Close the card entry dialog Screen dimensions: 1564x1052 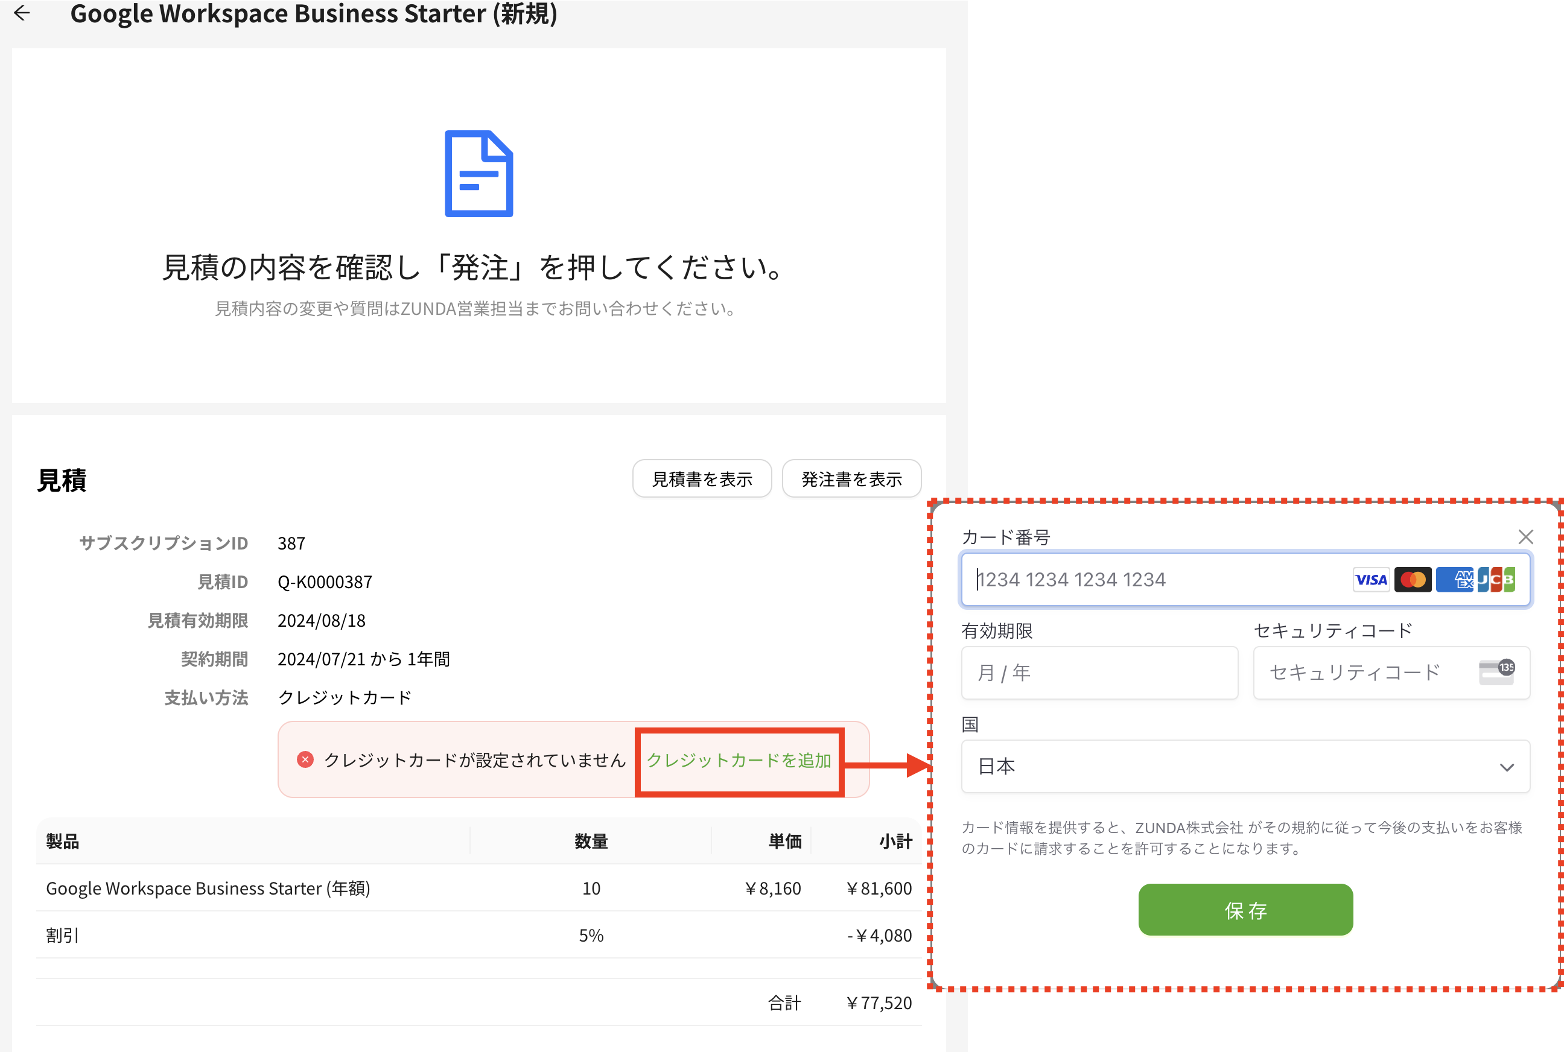tap(1526, 537)
